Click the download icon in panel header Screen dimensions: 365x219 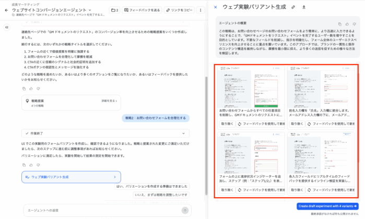coord(303,7)
